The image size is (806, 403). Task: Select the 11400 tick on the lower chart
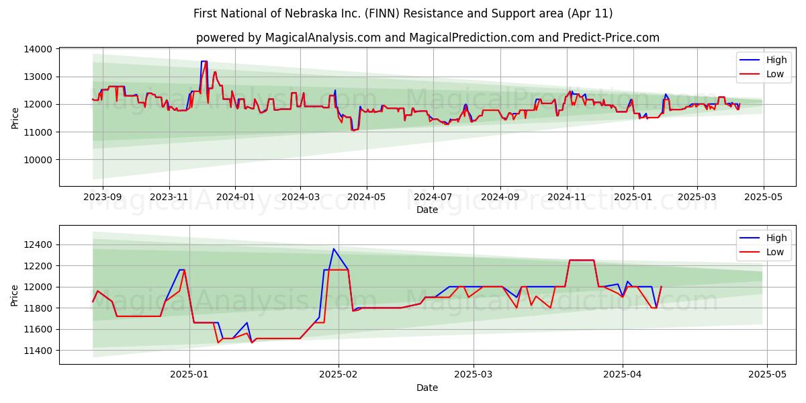pyautogui.click(x=39, y=351)
